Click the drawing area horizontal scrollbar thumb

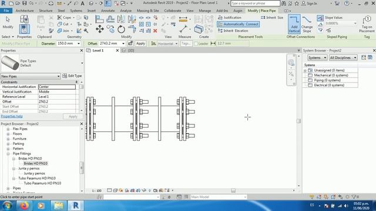coord(233,190)
